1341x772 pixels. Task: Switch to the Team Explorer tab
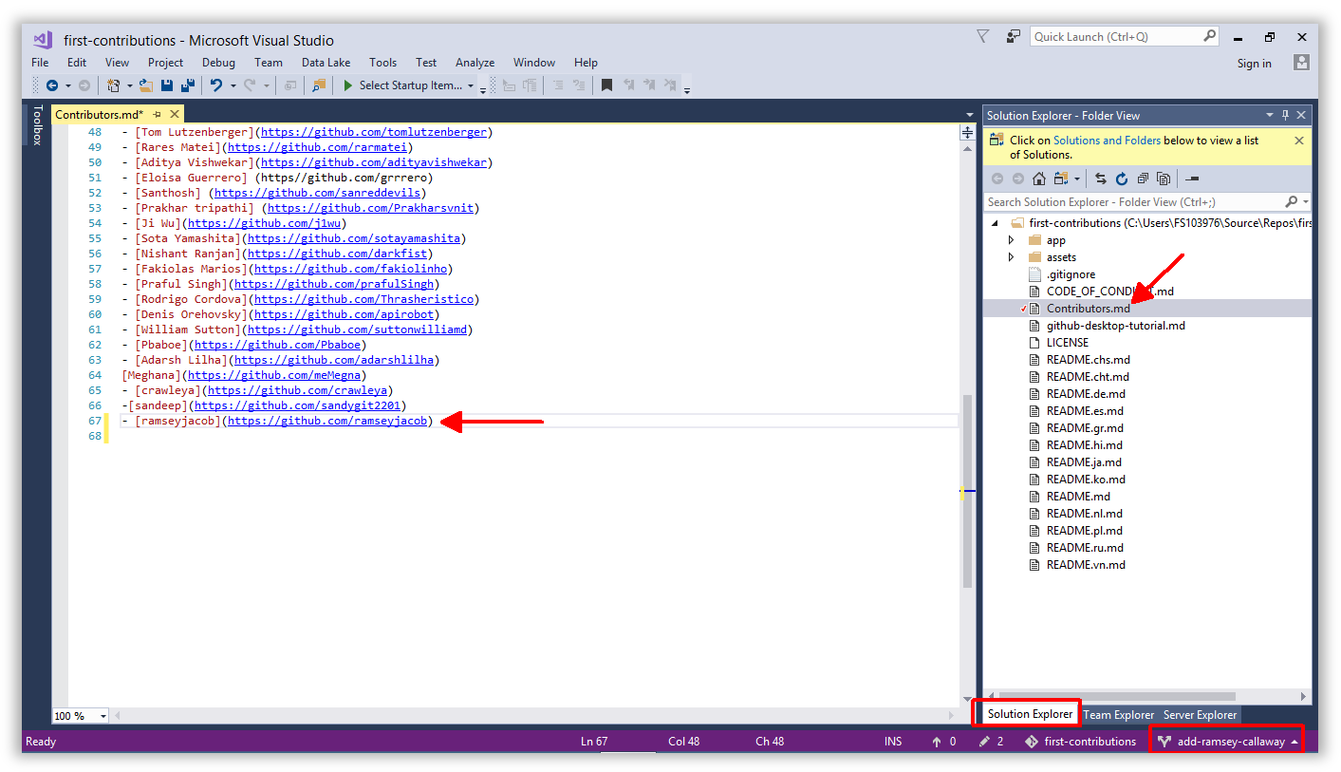click(x=1118, y=715)
